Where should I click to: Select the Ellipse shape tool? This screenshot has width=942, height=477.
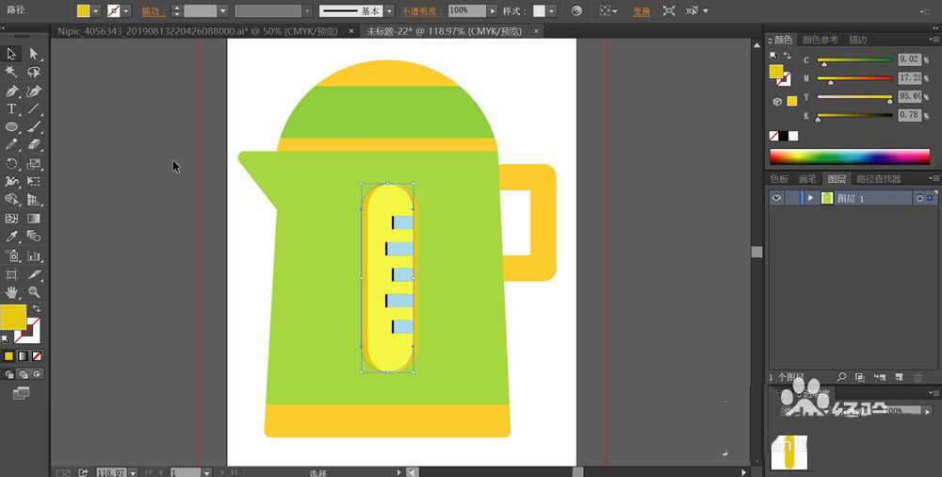tap(11, 127)
